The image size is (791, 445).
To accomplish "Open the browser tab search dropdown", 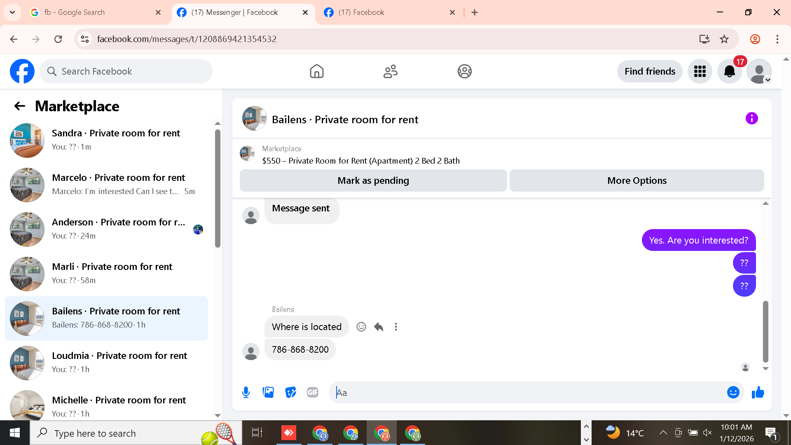I will [x=12, y=12].
